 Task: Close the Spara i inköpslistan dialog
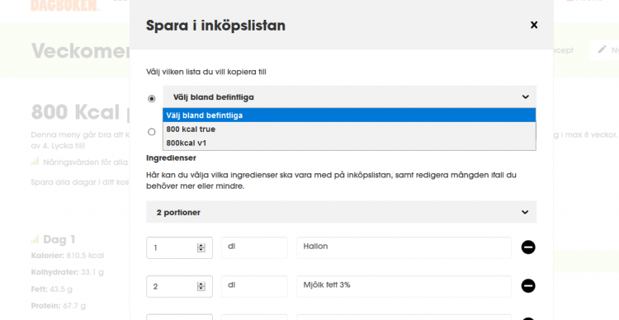pos(534,25)
